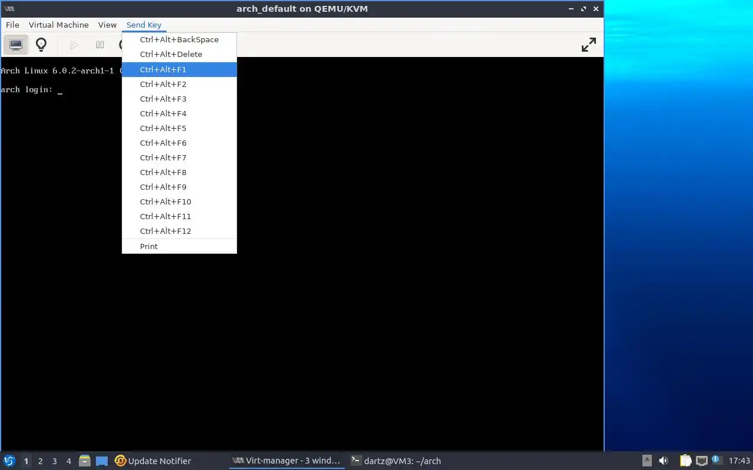Click the 17:43 panel clock
The height and width of the screenshot is (470, 753).
tap(739, 461)
